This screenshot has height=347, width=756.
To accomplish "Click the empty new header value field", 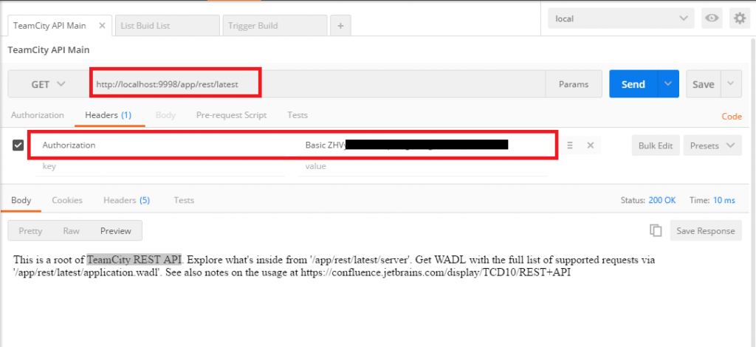I will click(423, 167).
